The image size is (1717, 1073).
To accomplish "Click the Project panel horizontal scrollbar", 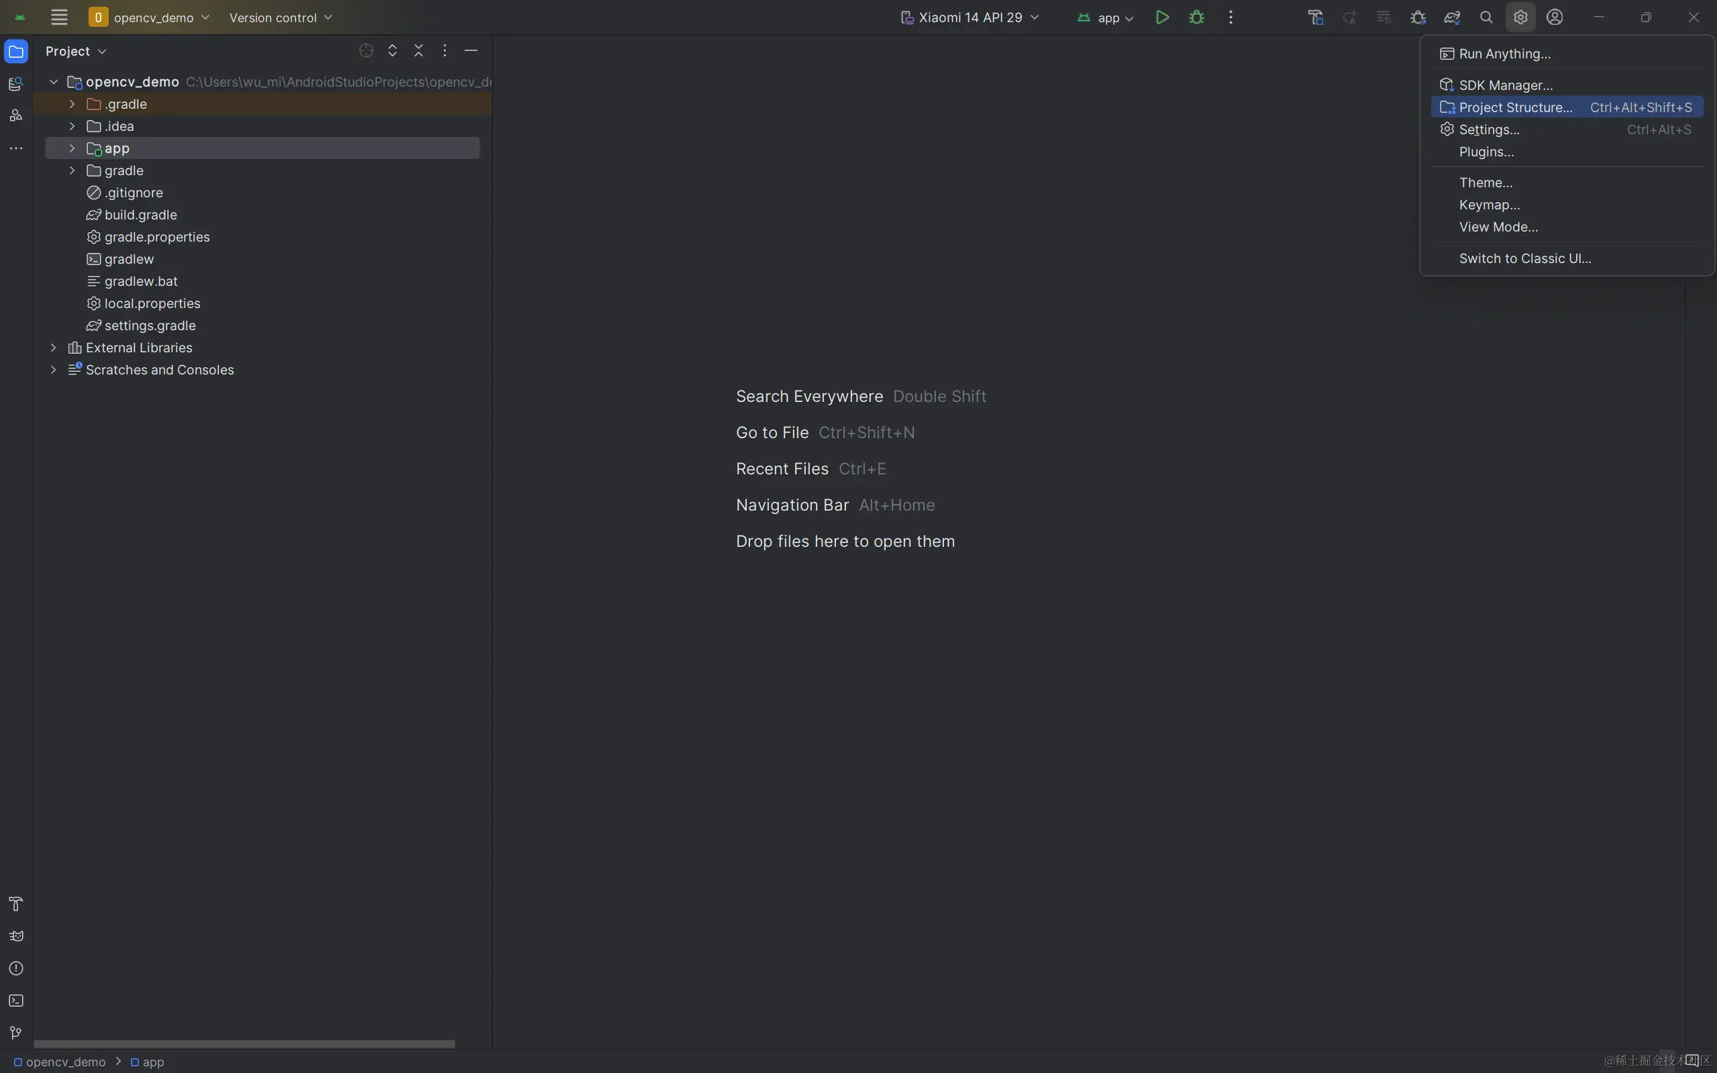I will [244, 1044].
